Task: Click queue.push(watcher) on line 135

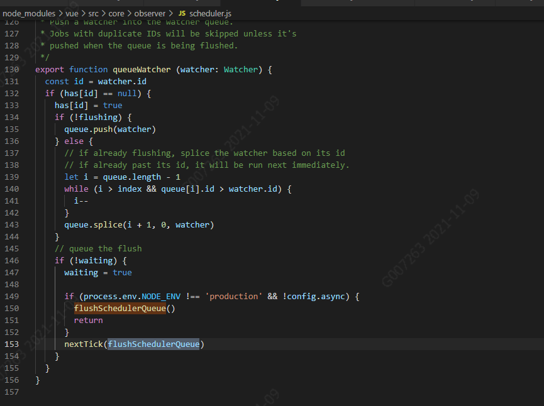Action: tap(110, 129)
